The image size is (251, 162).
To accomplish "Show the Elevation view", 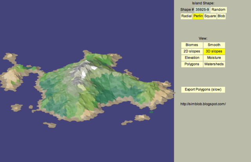I will pos(192,58).
